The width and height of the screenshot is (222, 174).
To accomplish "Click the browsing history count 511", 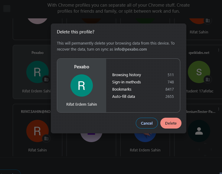I will tap(171, 75).
